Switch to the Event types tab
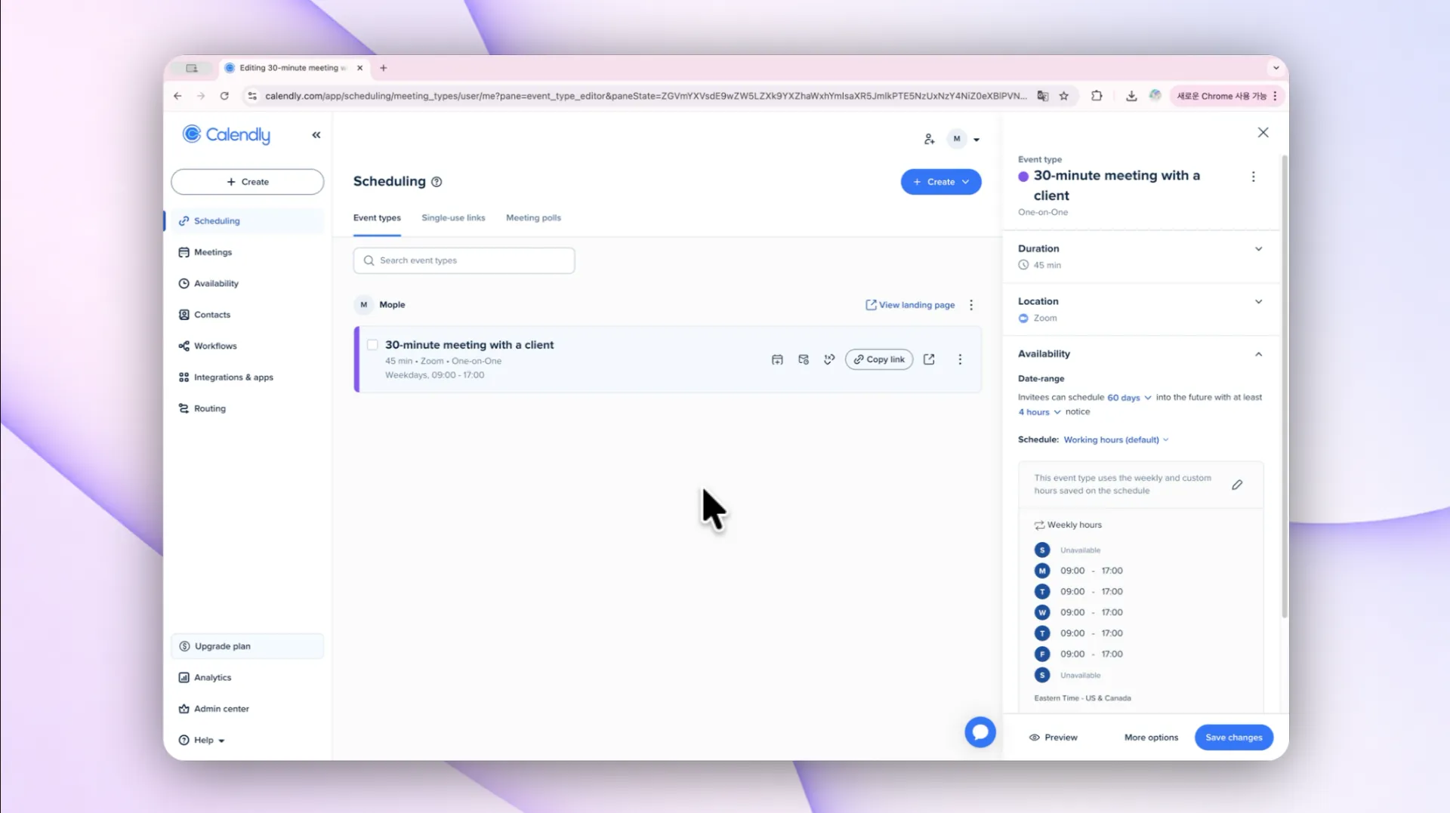 pos(377,218)
